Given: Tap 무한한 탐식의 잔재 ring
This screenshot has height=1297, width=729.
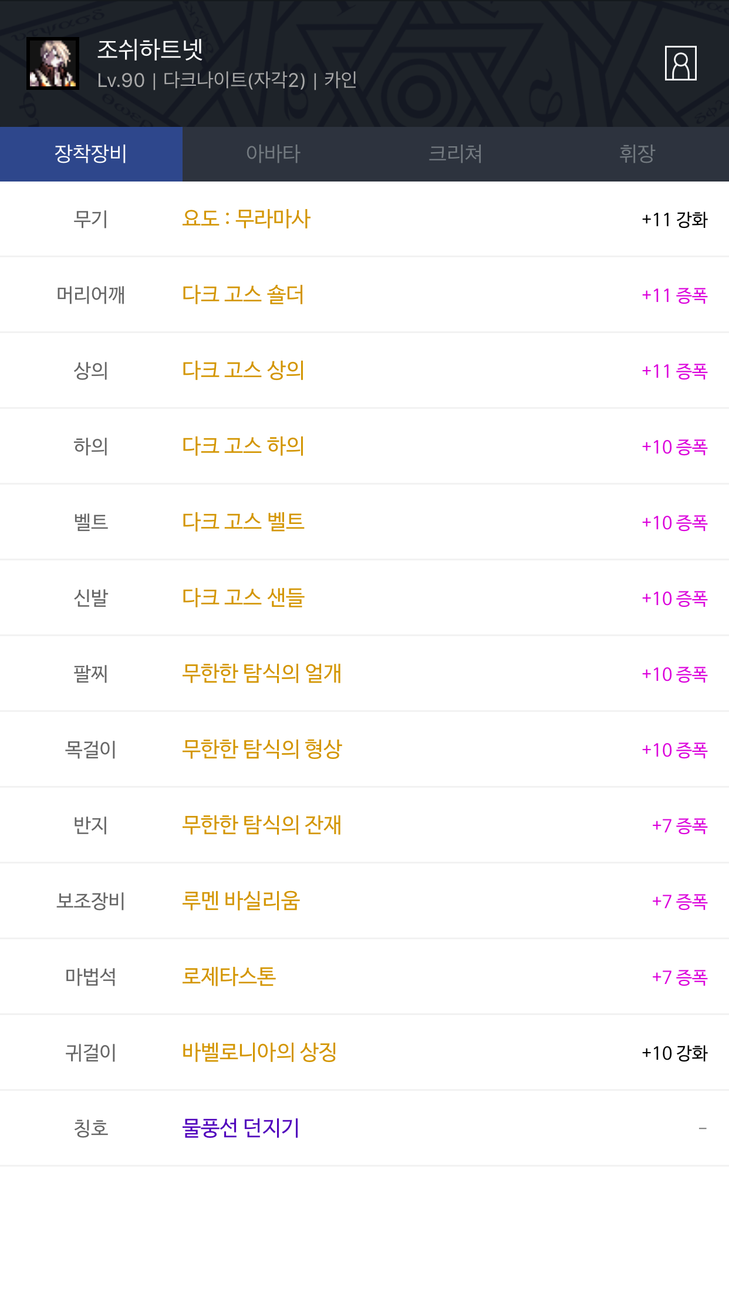Looking at the screenshot, I should point(262,825).
